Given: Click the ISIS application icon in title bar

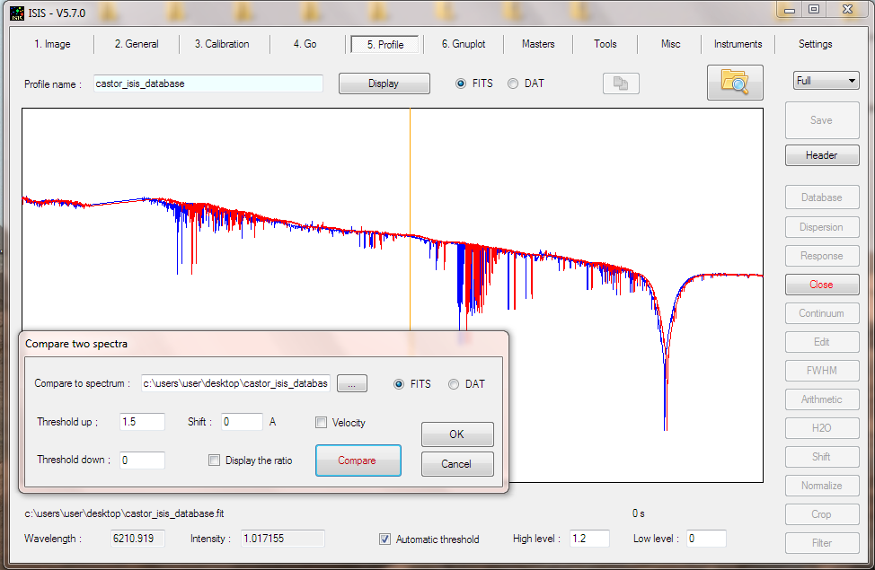Looking at the screenshot, I should [x=17, y=13].
